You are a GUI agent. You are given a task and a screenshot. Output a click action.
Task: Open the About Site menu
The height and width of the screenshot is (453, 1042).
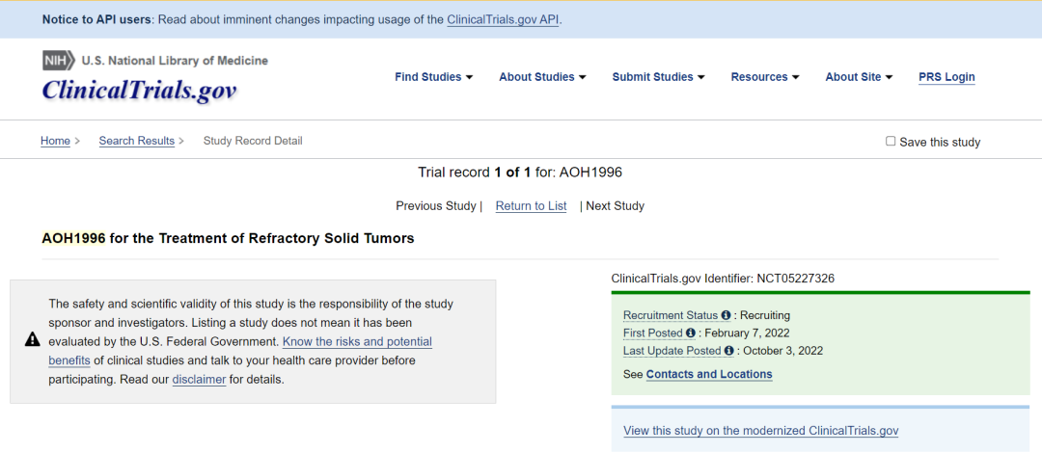click(x=859, y=77)
